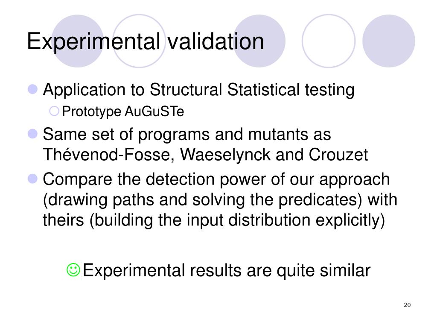Click the slide number 20
This screenshot has height=328, width=437.
point(407,305)
